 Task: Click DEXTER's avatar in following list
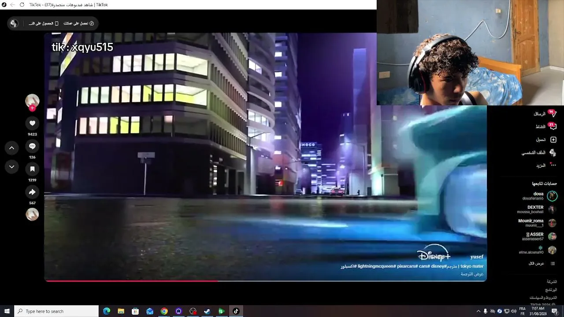tap(552, 210)
